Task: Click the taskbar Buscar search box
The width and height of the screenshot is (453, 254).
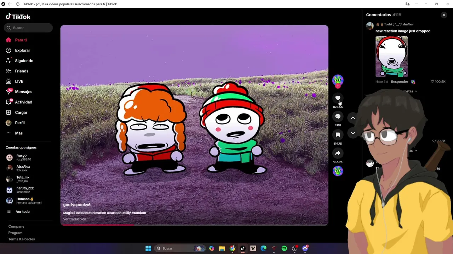Action: coord(180,248)
